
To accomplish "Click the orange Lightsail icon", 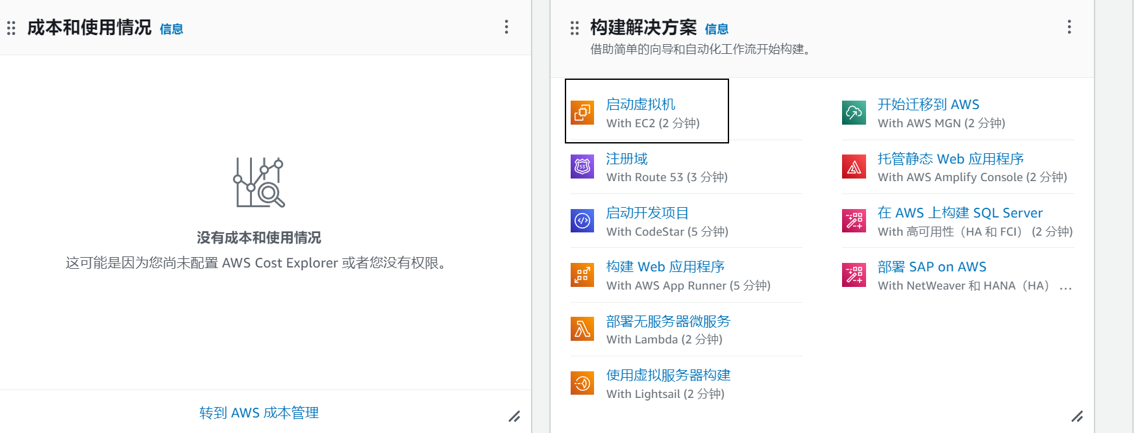I will 582,383.
